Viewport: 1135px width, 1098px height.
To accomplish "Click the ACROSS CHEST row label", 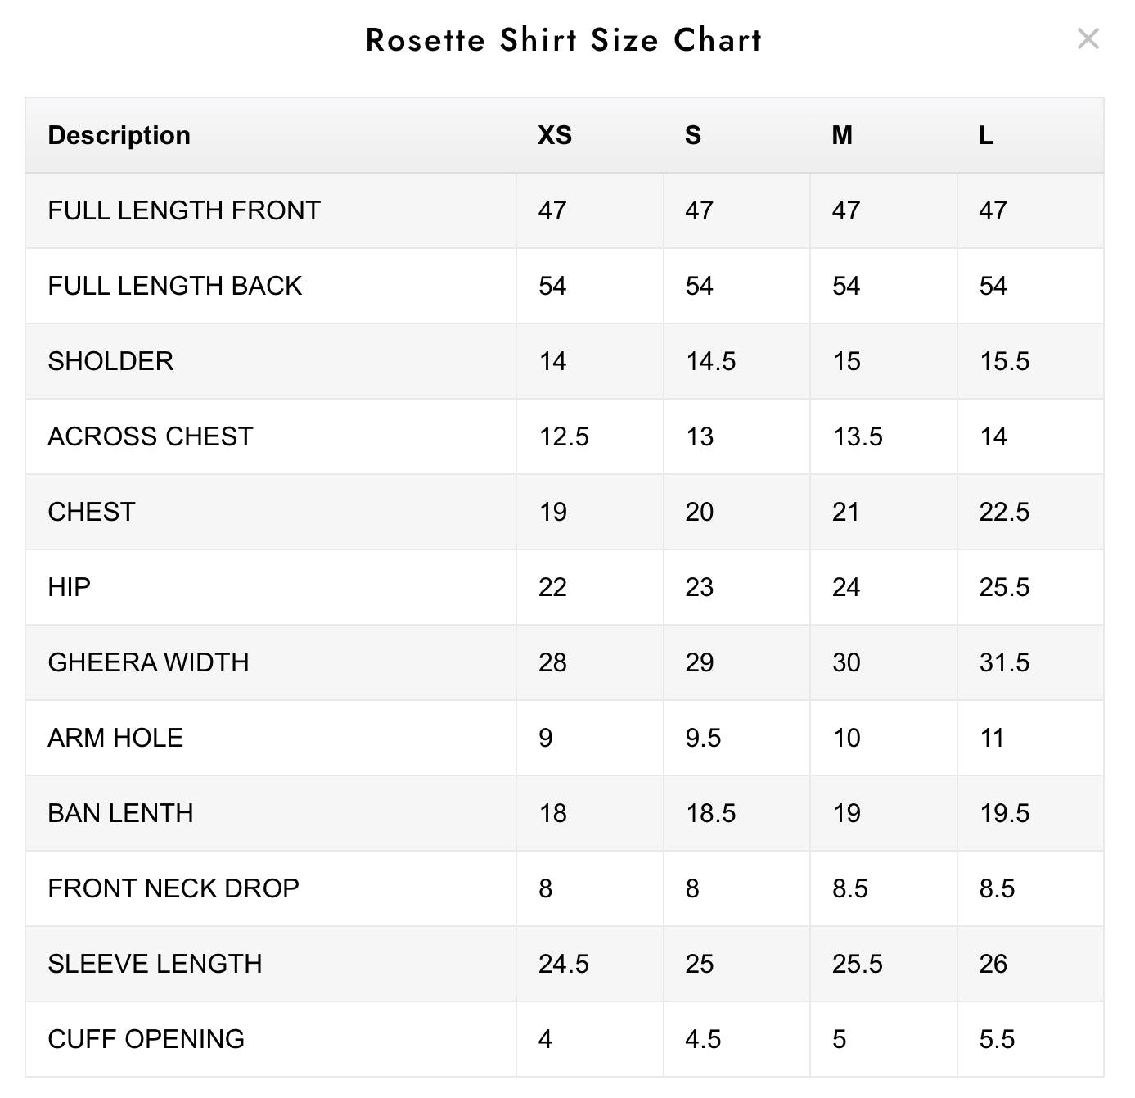I will click(151, 436).
